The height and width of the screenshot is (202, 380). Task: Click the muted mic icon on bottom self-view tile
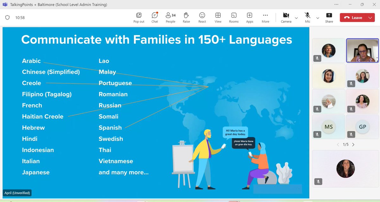coord(318,181)
